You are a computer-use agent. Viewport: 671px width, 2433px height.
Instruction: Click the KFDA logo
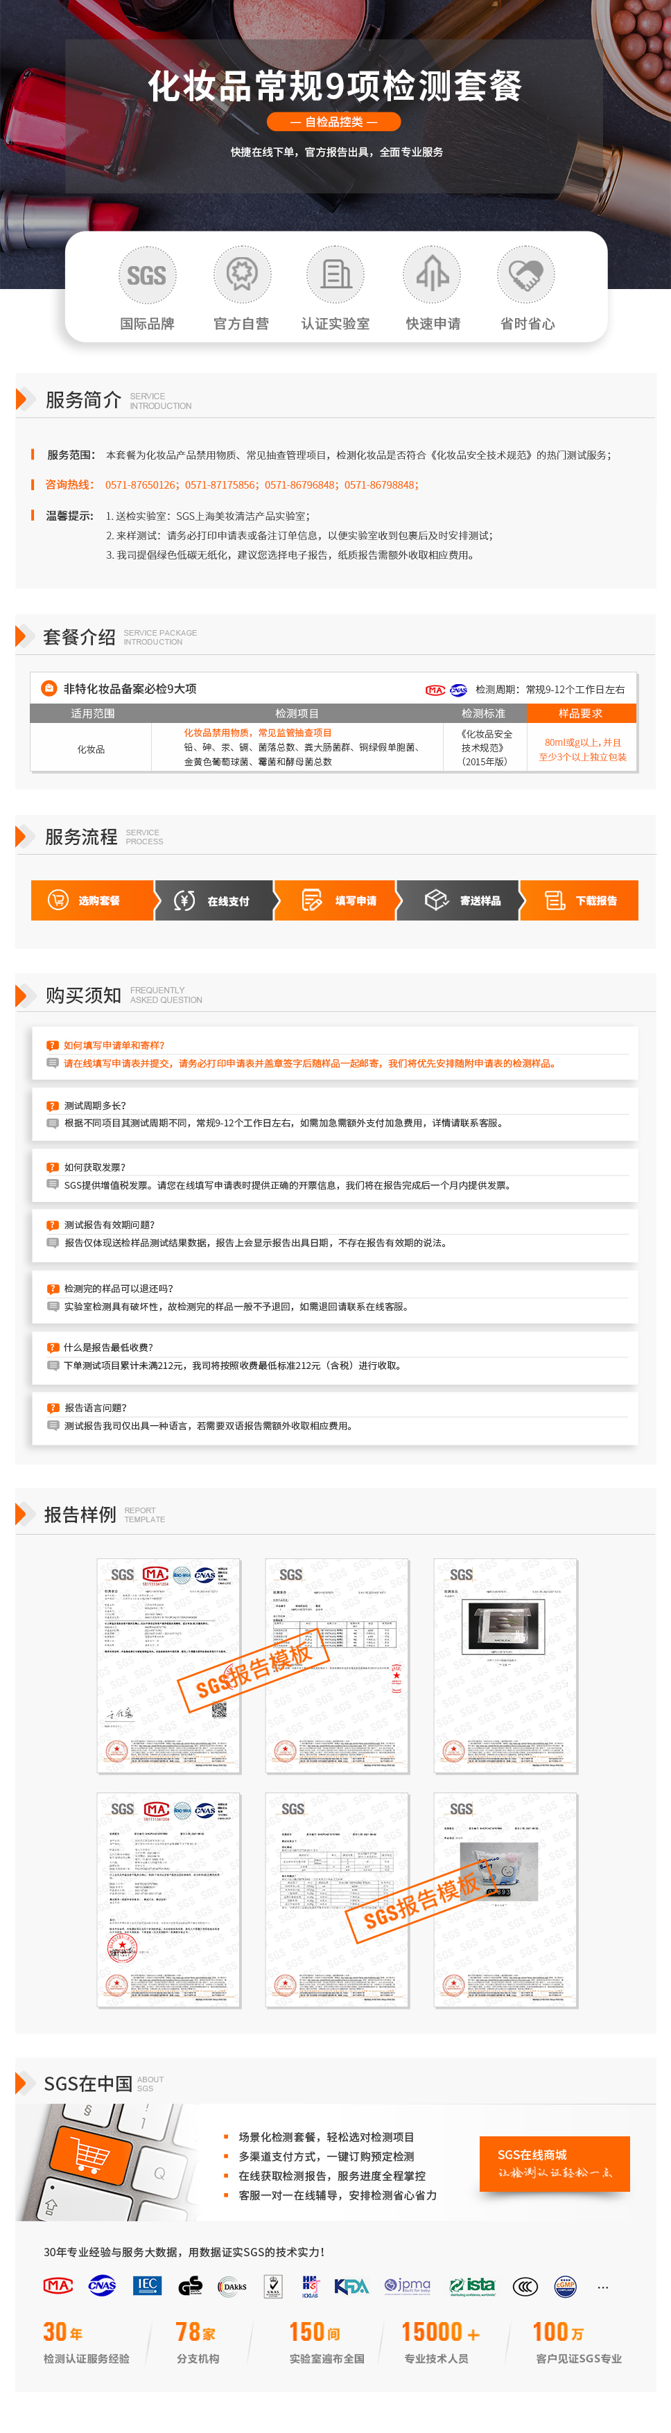(351, 2287)
